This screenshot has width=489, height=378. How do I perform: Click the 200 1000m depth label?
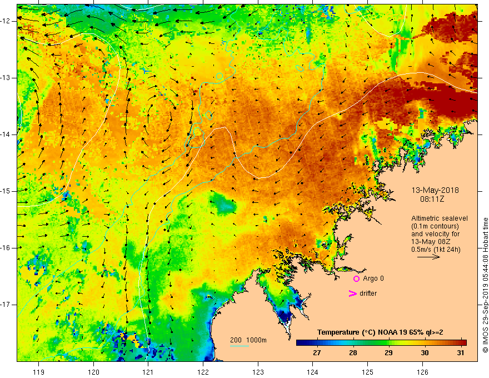[x=248, y=340]
